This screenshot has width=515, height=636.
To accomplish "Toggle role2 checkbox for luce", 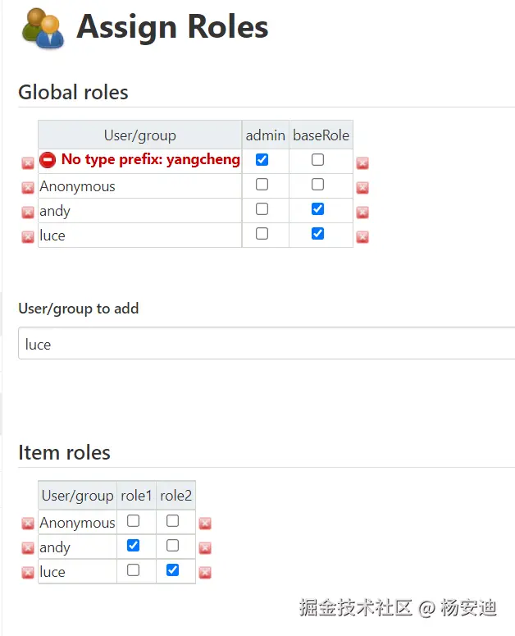I will pyautogui.click(x=172, y=570).
